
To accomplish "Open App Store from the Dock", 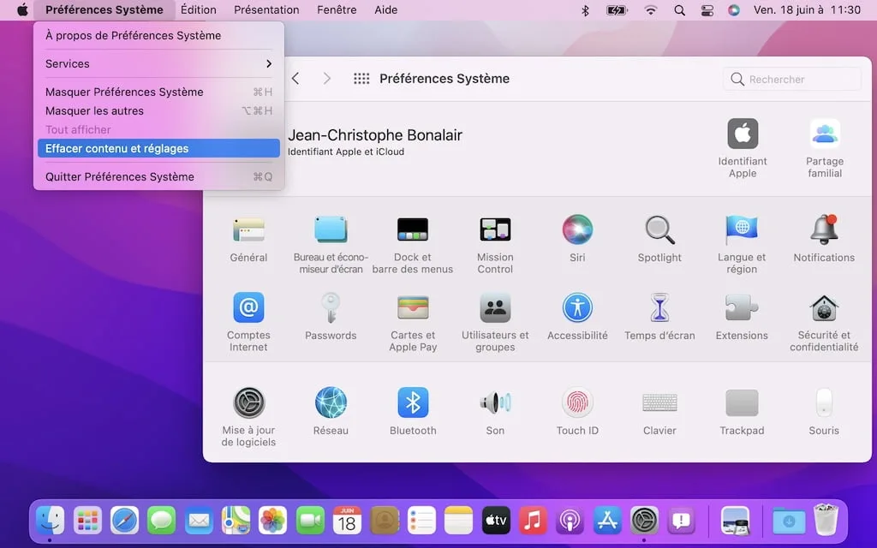I will coord(607,520).
